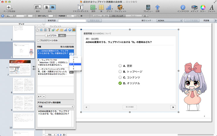Select the Wrap inspector tab icon
The height and width of the screenshot is (136, 217).
click(x=45, y=30)
